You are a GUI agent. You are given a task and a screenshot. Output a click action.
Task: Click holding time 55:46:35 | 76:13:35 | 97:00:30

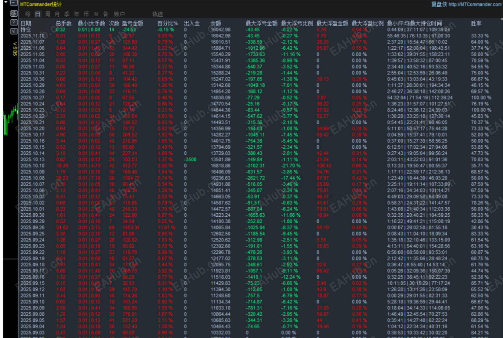pyautogui.click(x=418, y=36)
